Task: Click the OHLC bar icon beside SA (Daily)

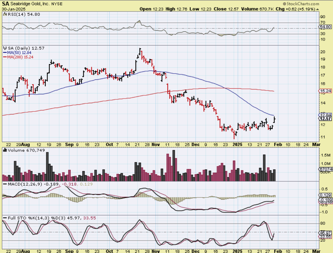Action: 5,48
